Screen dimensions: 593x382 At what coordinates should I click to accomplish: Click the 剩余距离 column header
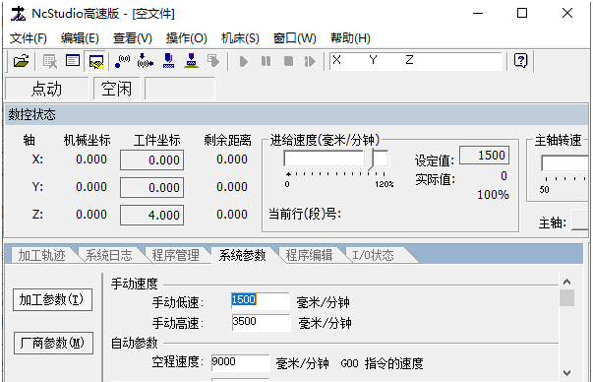coord(228,141)
